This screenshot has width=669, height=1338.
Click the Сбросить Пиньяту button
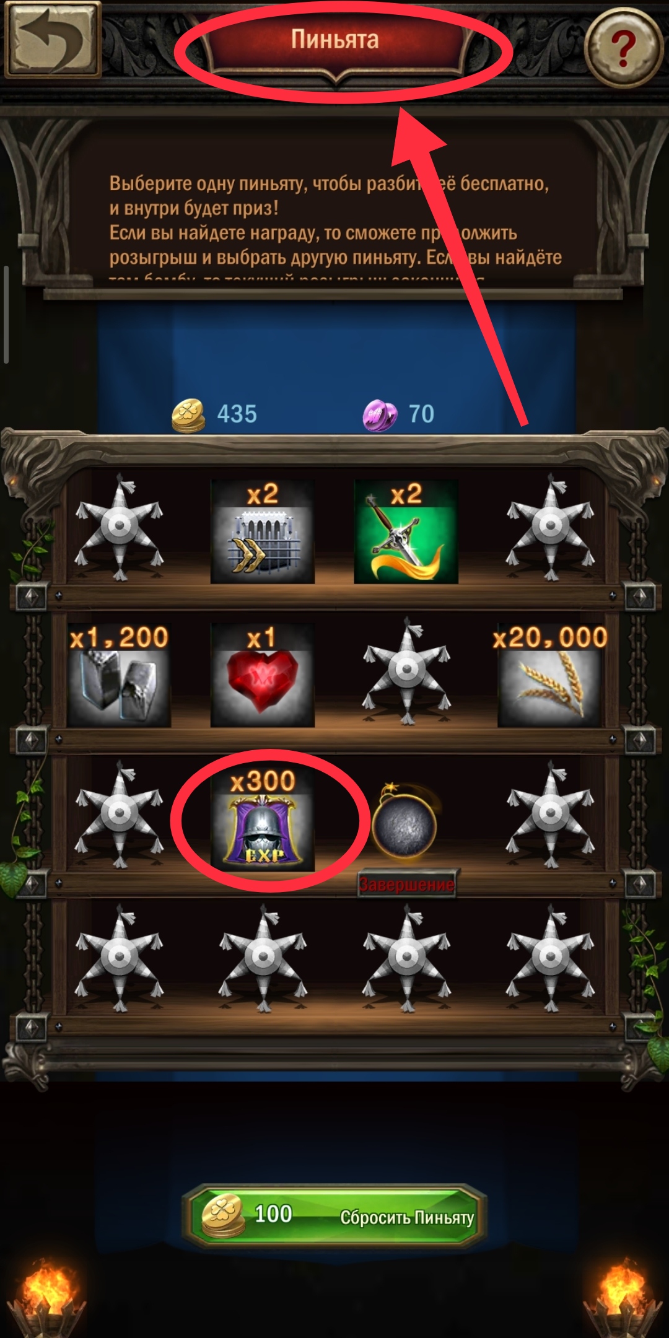[x=334, y=1215]
